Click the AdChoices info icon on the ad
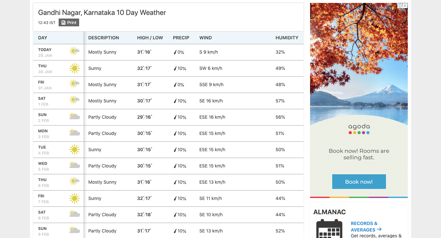 pos(401,6)
